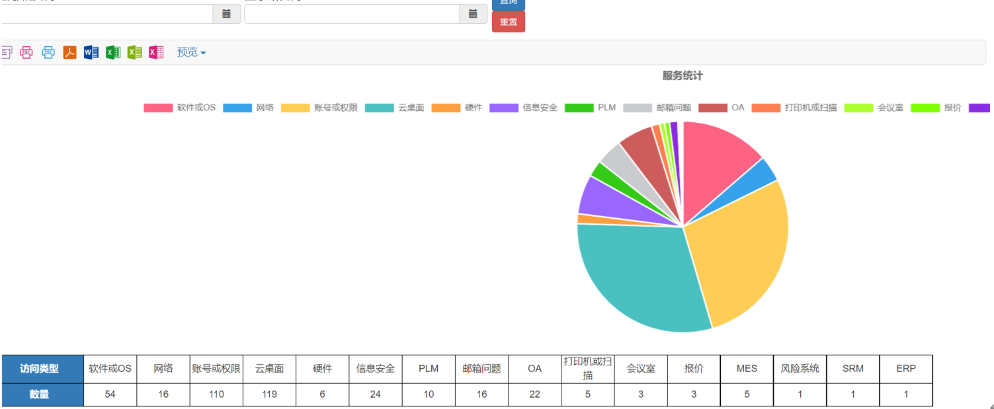Click the blue 查询 query button
Screen dimensions: 994x409
(x=508, y=3)
